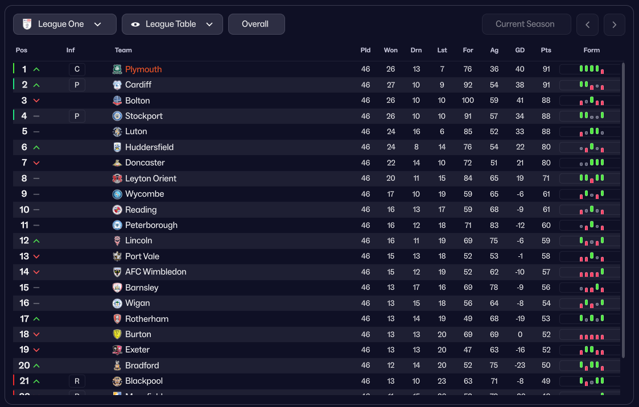This screenshot has width=639, height=407.
Task: Sort the table by GD column
Action: pyautogui.click(x=520, y=50)
